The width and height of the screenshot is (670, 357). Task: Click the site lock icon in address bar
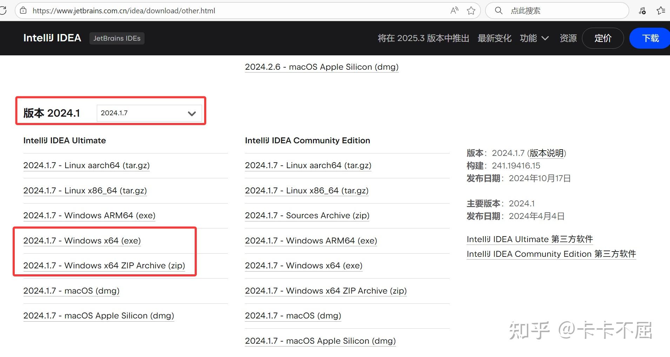coord(23,11)
